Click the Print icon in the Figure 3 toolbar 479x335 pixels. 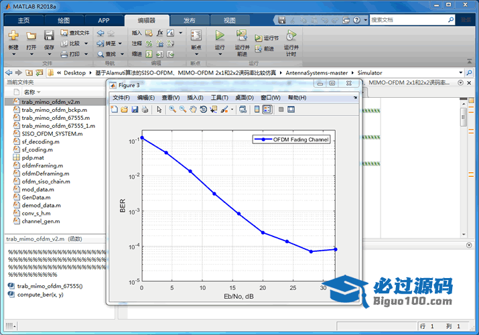tap(145, 109)
